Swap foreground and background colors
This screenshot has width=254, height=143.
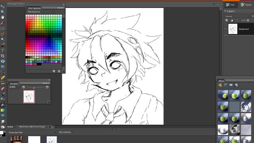coord(4,131)
